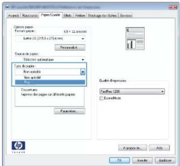Open the Stockage des tâches tab
The image size is (180, 166).
(x=102, y=15)
